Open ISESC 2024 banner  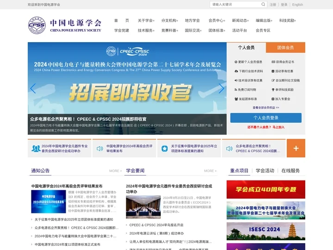click(x=265, y=231)
